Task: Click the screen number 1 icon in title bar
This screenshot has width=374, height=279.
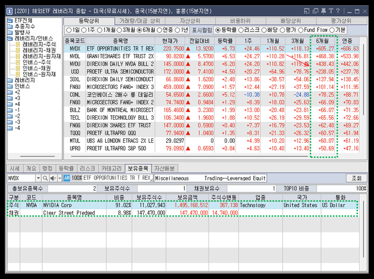Action: pos(9,11)
